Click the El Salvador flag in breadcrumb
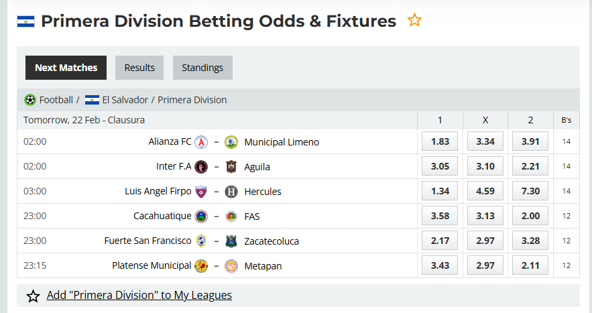The width and height of the screenshot is (592, 313). 92,100
